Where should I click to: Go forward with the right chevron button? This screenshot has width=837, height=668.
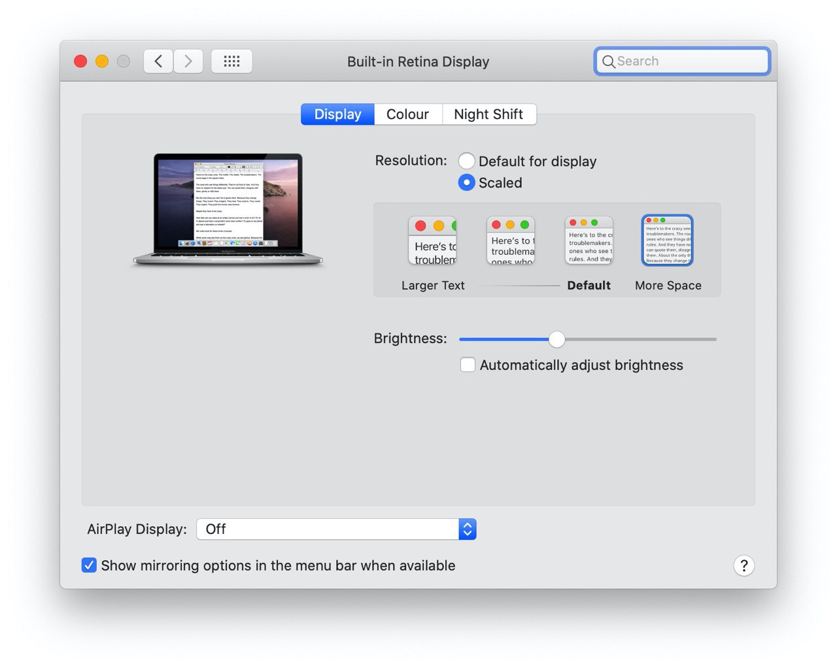click(x=188, y=61)
